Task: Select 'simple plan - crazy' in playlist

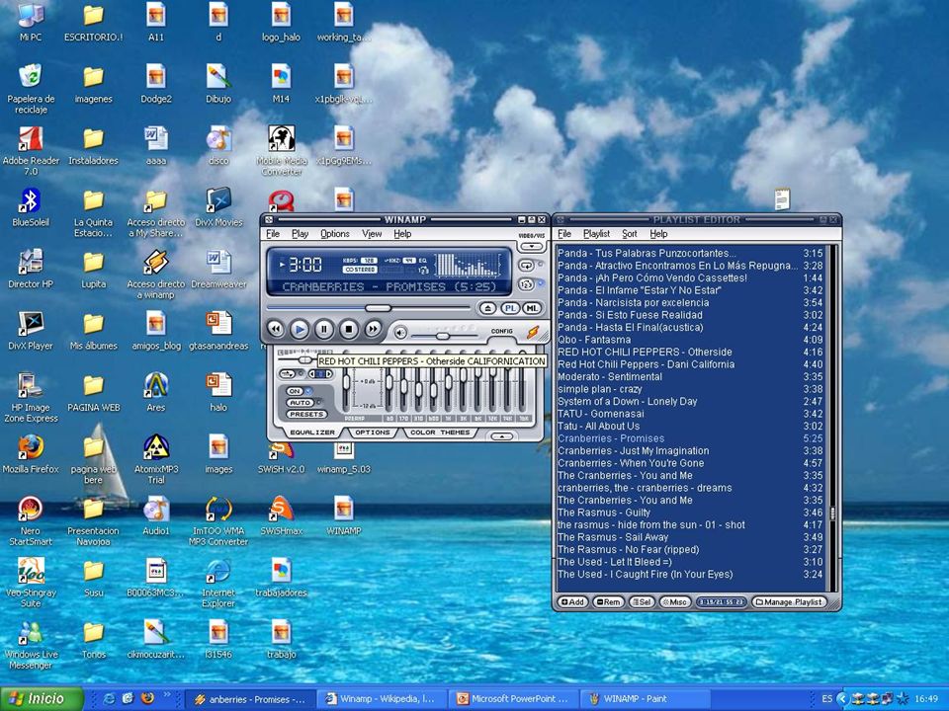Action: click(x=690, y=389)
